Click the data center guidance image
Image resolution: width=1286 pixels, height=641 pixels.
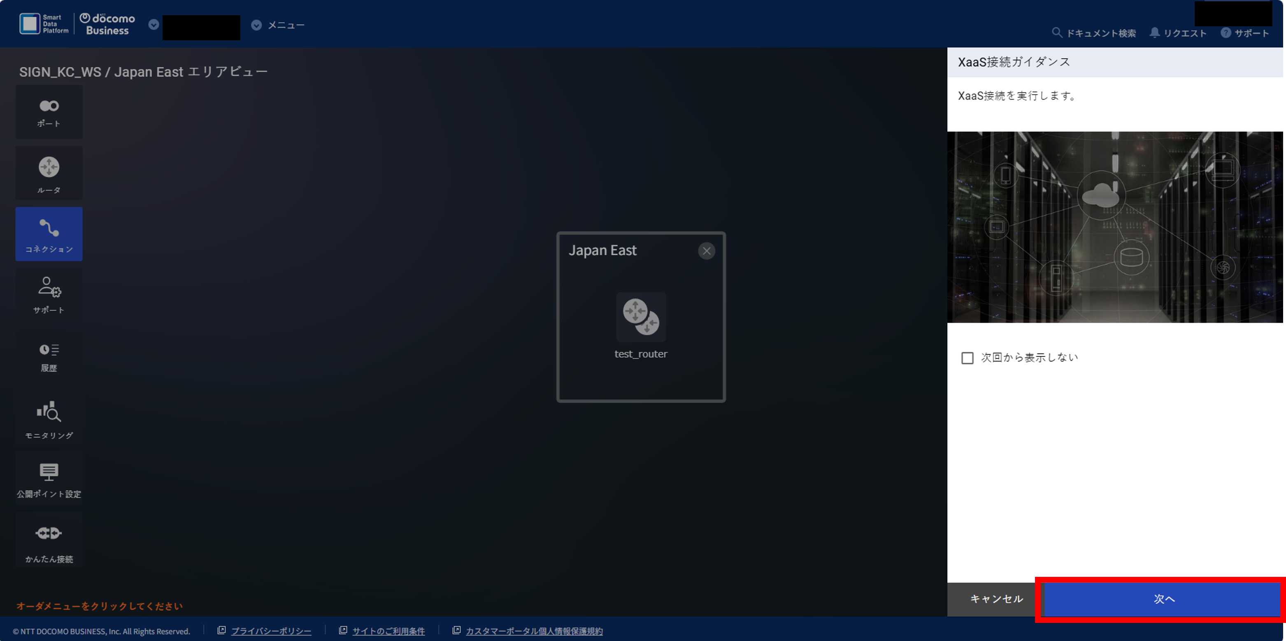1115,227
